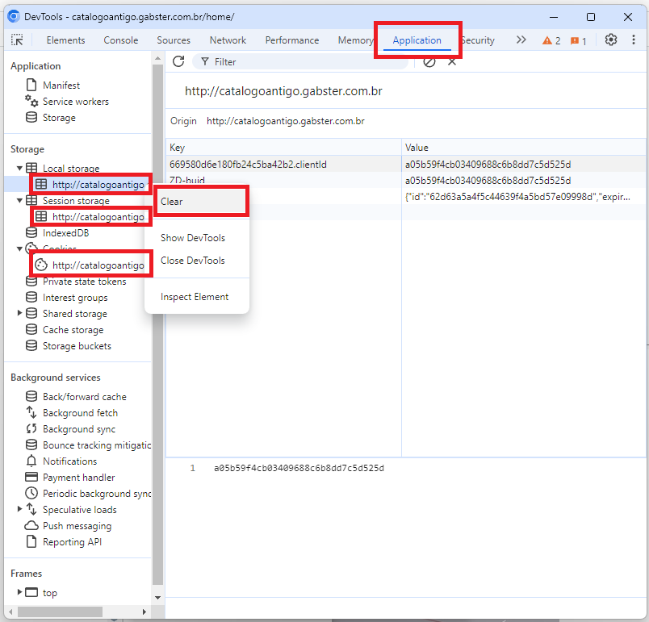Expand the top frame node
649x622 pixels.
click(x=20, y=593)
